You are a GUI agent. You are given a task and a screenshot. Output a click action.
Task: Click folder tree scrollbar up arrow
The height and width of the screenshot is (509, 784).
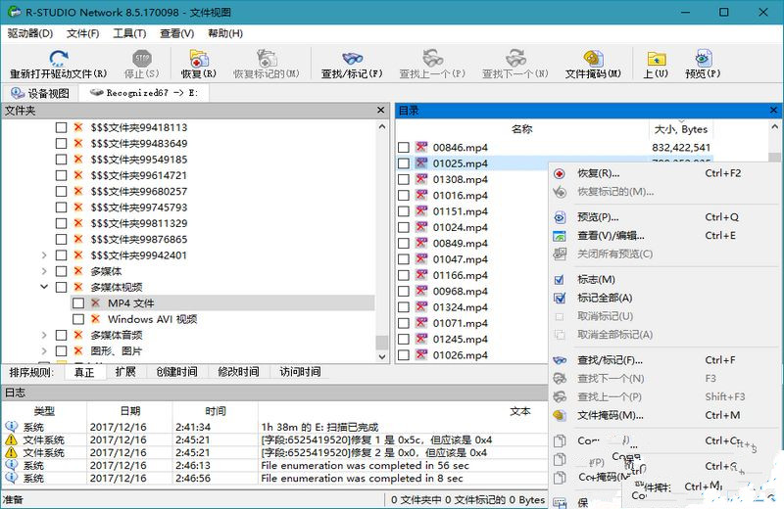point(382,127)
